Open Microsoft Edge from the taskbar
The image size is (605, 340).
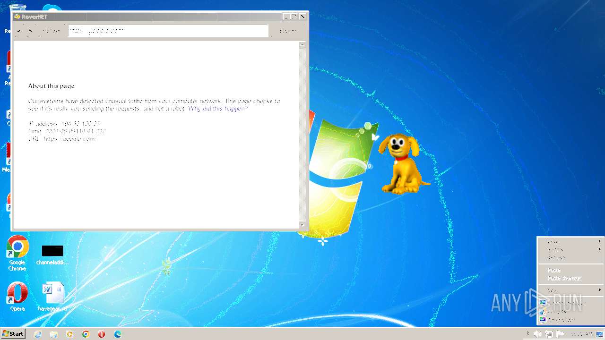(118, 334)
